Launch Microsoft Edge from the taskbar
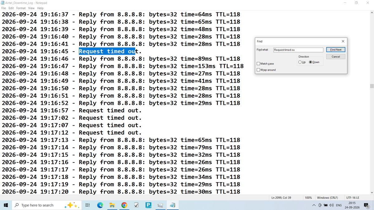Screen dimensions: 374x210 [x=100, y=205]
